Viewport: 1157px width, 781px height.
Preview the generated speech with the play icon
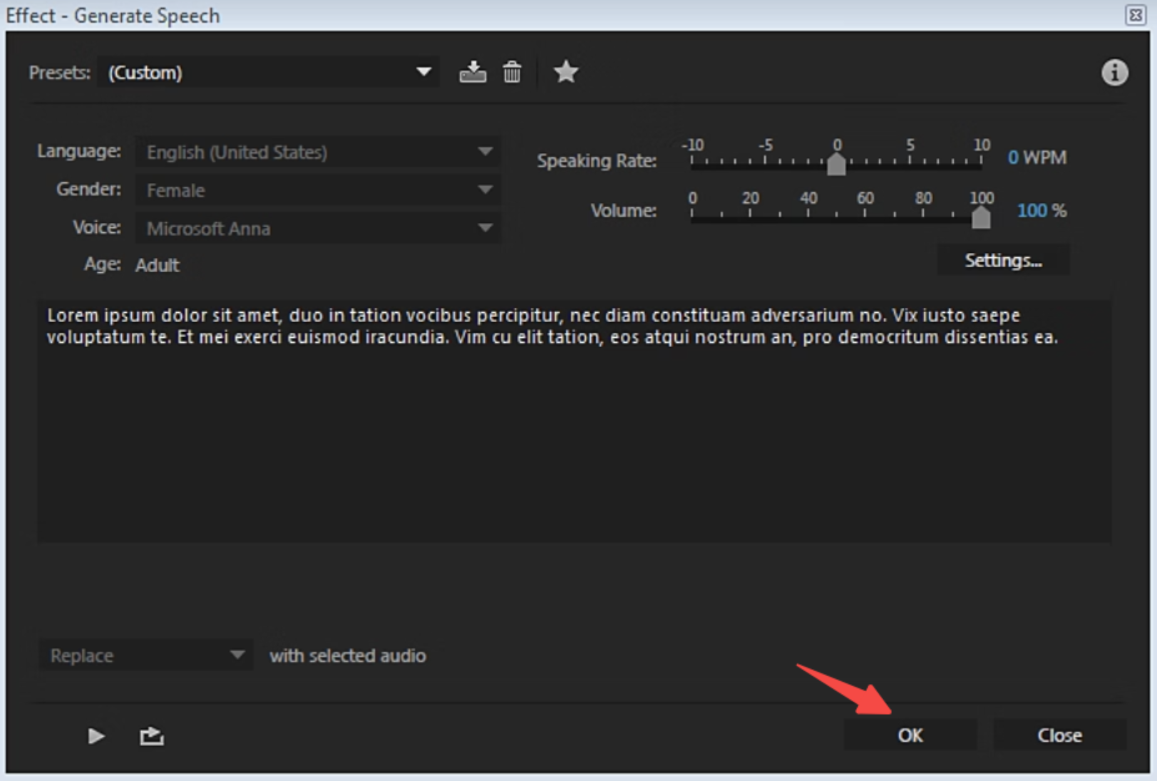coord(95,735)
